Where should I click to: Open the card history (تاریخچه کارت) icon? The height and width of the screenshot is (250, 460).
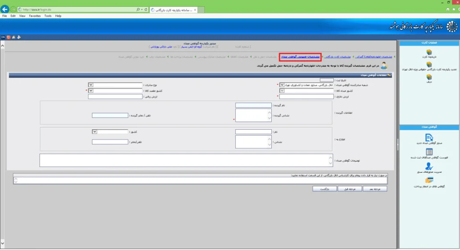[429, 52]
